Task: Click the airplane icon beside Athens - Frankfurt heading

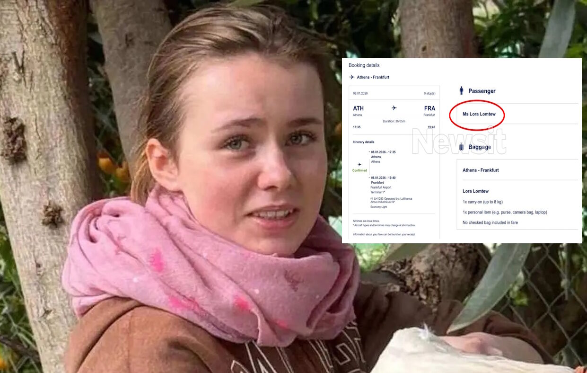Action: click(351, 77)
